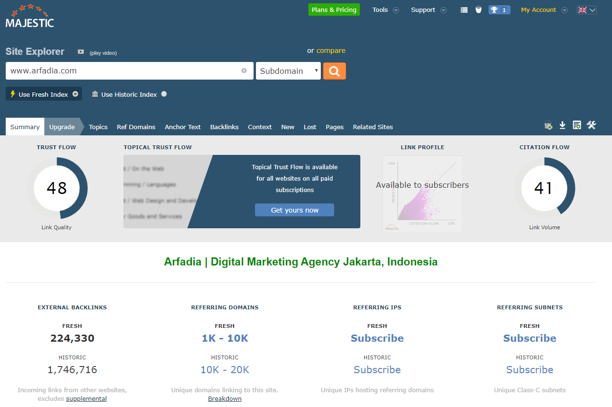
Task: Click fresh Referring Subnets Subscribe link
Action: [530, 338]
